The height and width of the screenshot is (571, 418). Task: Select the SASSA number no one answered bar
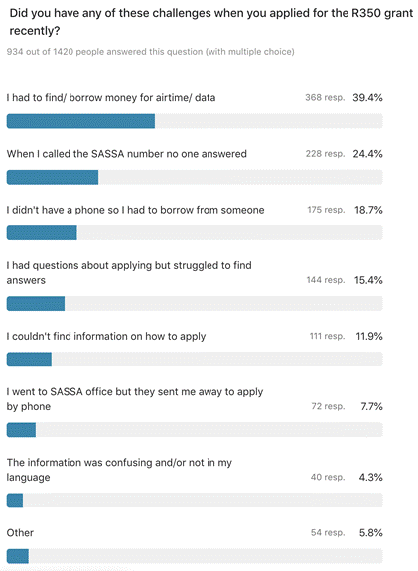195,177
